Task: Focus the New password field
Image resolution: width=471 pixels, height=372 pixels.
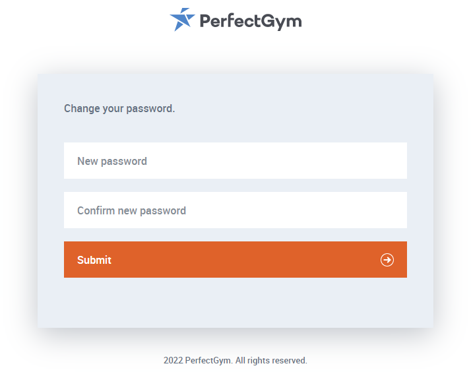Action: pos(235,161)
